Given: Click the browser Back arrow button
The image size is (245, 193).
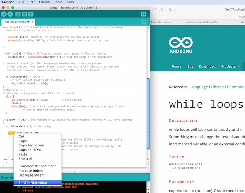Looking at the screenshot, I should point(155,9).
